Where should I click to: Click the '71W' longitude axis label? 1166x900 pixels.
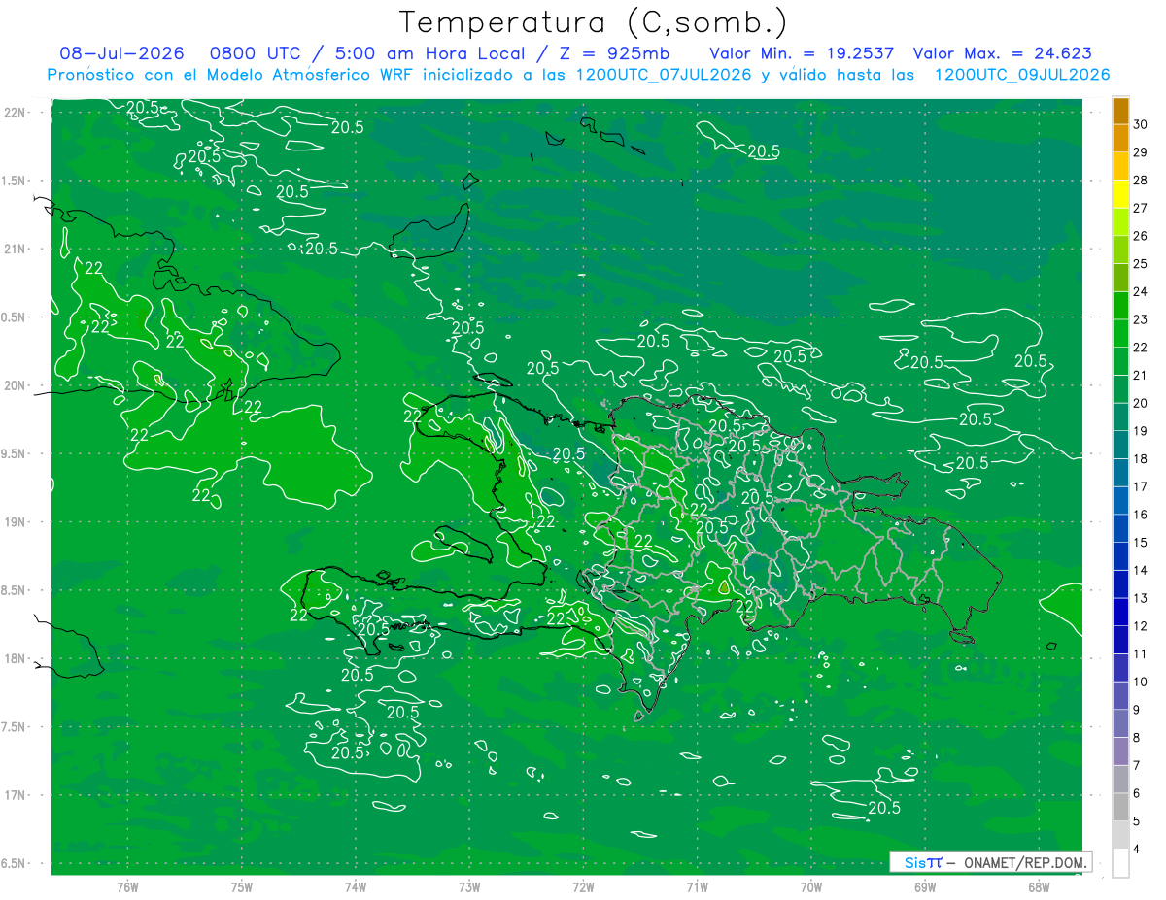click(x=697, y=886)
